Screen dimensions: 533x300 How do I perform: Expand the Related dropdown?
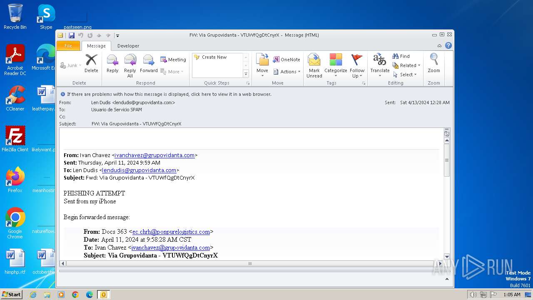[406, 65]
